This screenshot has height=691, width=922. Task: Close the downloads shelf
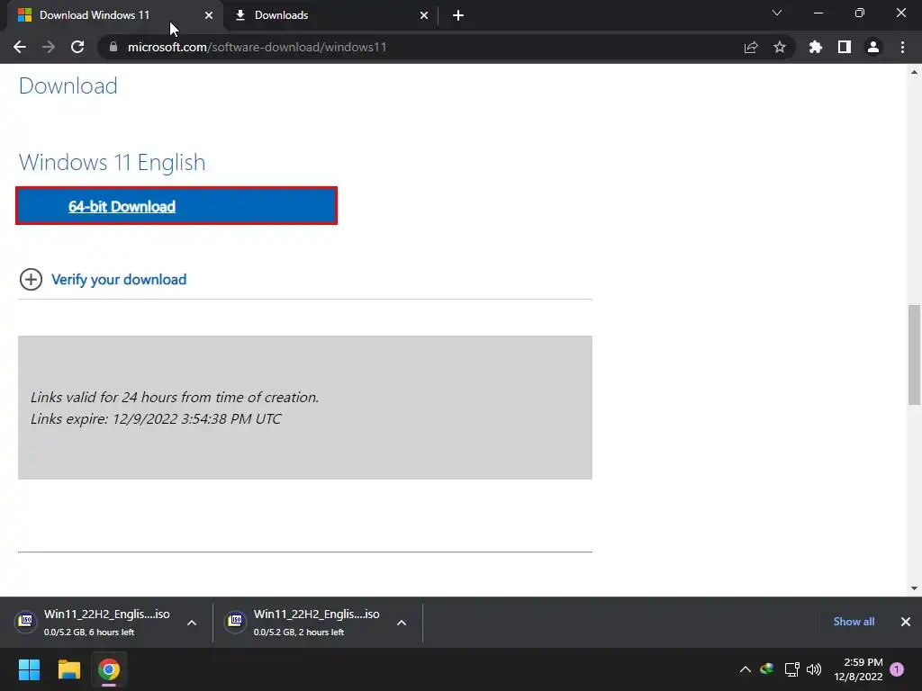tap(906, 622)
